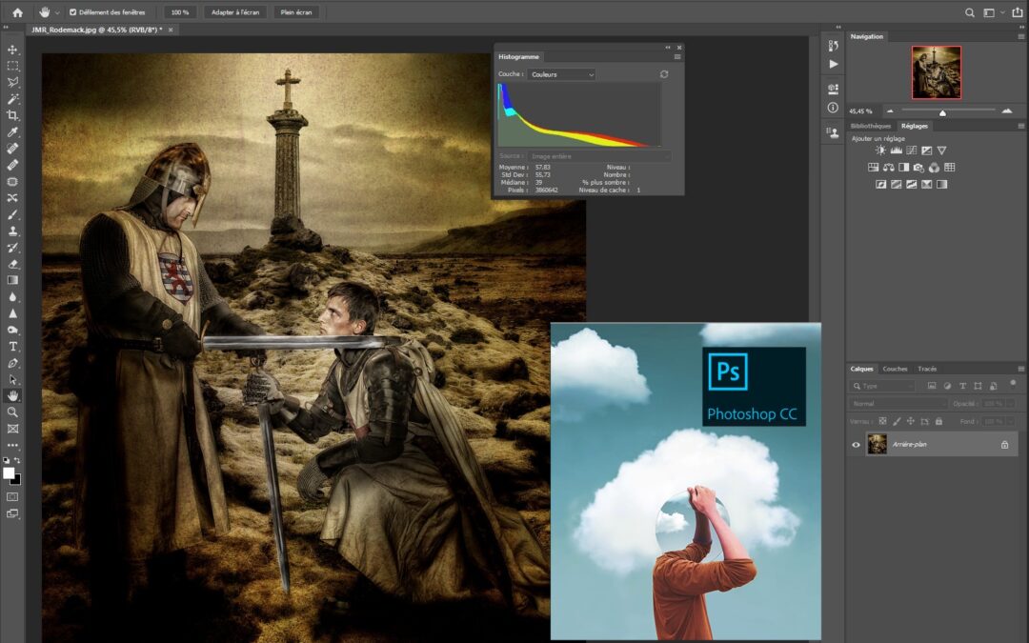This screenshot has height=643, width=1029.
Task: Switch to the Couches tab
Action: point(895,369)
